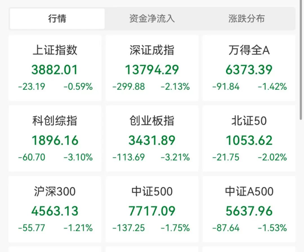Tap the 6373.39 index value
The image size is (304, 252).
[x=249, y=70]
